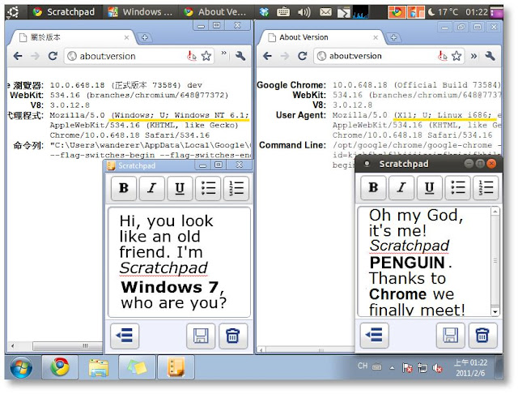Switch to Windows task in Ubuntu panel
This screenshot has width=518, height=394.
[x=140, y=12]
